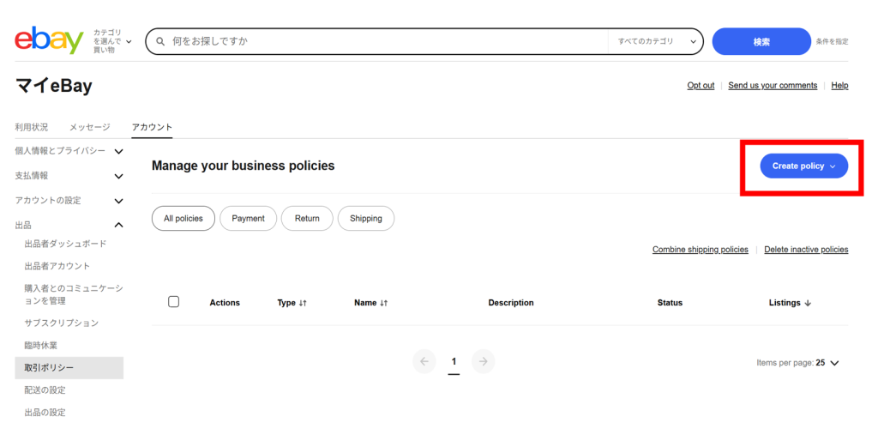Click the Actions column header
Screen dimensions: 878x441
225,303
